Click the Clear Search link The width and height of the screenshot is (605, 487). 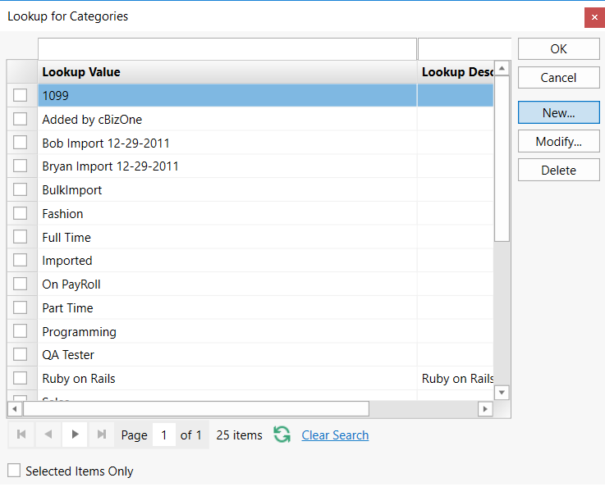click(335, 435)
